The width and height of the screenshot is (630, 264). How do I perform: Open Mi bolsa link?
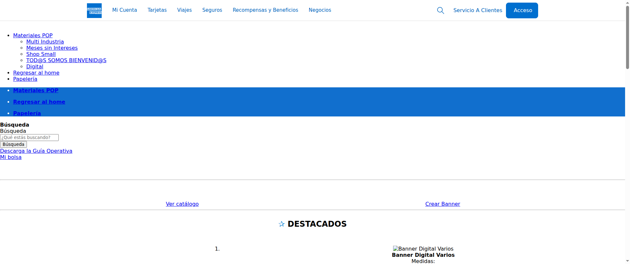click(x=11, y=157)
